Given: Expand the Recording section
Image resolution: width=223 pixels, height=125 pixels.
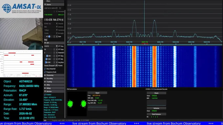Looking at the screenshot, I should pos(54,79).
